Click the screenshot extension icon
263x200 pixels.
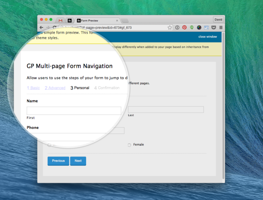click(x=206, y=28)
